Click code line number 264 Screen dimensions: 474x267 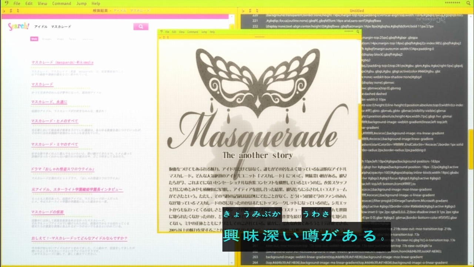coord(255,263)
